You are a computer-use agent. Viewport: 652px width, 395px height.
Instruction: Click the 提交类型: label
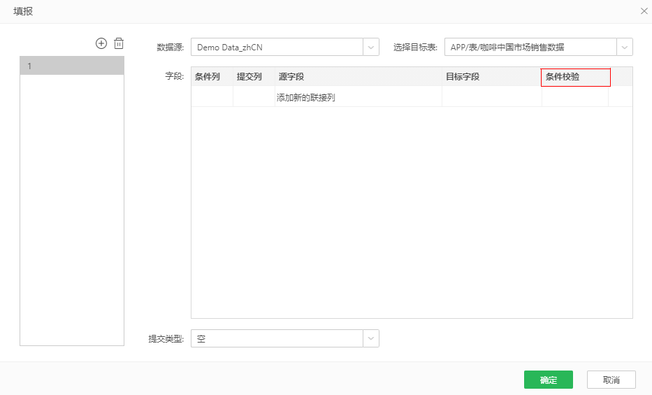point(166,338)
